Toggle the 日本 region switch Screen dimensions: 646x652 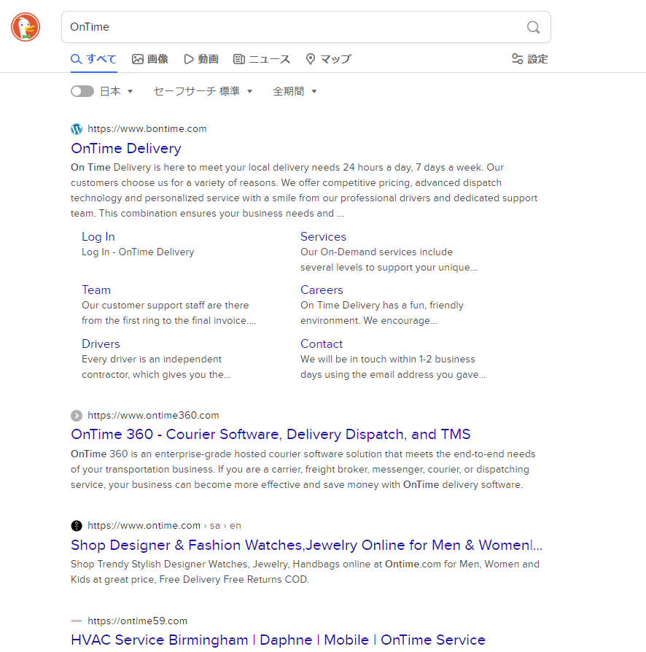click(x=82, y=91)
